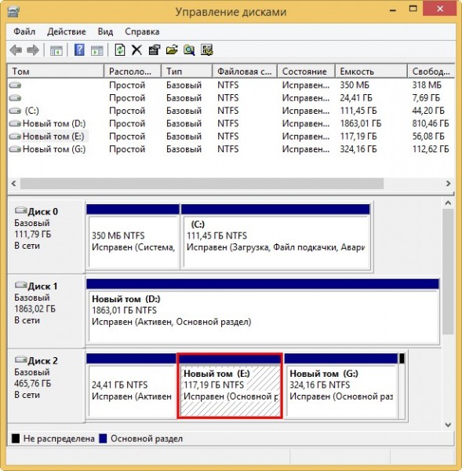The width and height of the screenshot is (462, 471).
Task: Click the Диск 0 disk icon
Action: tap(20, 210)
